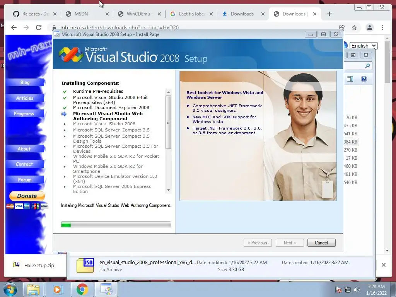This screenshot has width=396, height=297.
Task: Switch to the Chrome Downloads tab
Action: (243, 14)
